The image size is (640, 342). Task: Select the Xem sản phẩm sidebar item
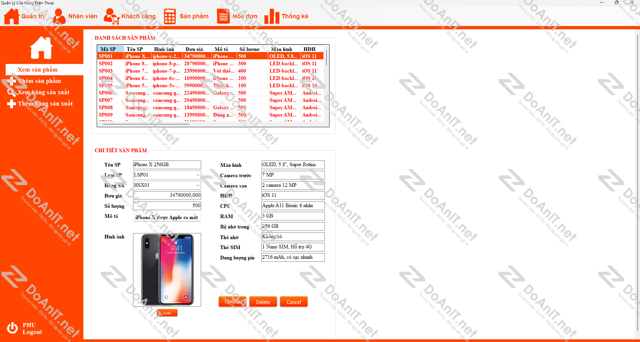[x=44, y=70]
